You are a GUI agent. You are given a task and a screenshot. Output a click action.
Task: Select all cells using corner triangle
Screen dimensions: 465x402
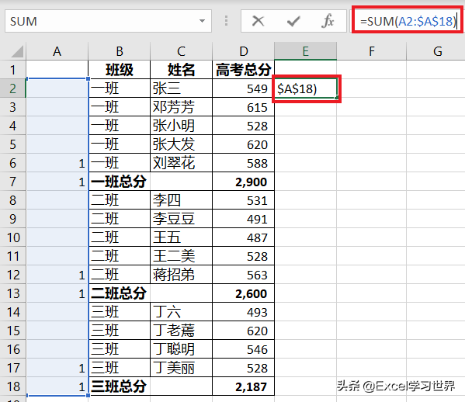coord(17,51)
